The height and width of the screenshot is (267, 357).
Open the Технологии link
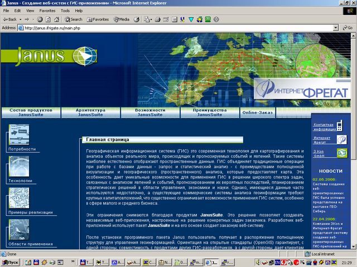click(20, 181)
